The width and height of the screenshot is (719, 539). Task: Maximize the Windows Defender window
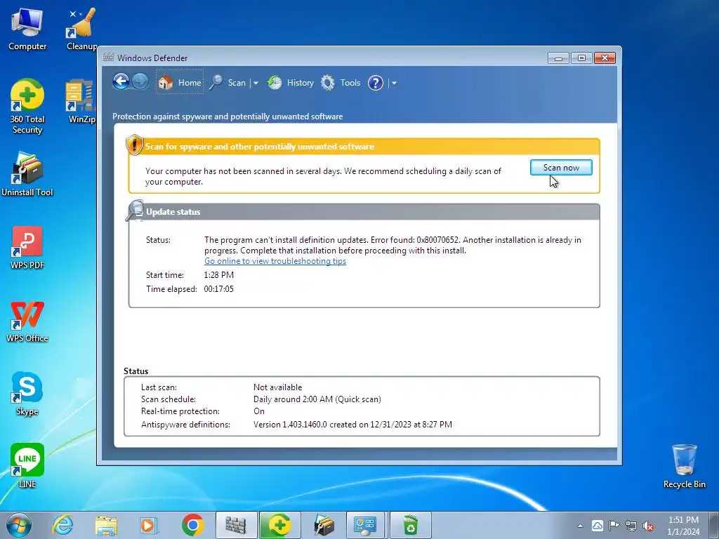581,58
